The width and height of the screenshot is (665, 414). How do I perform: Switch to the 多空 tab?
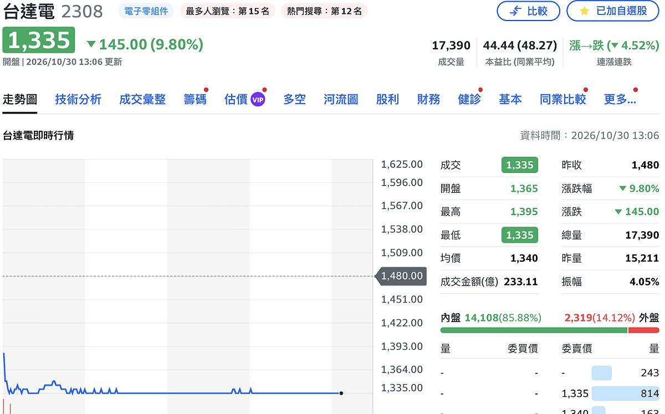tap(294, 99)
